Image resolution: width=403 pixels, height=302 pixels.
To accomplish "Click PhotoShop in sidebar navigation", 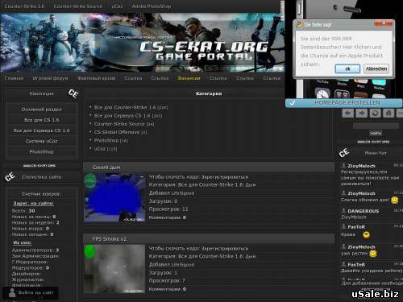I will point(42,152).
